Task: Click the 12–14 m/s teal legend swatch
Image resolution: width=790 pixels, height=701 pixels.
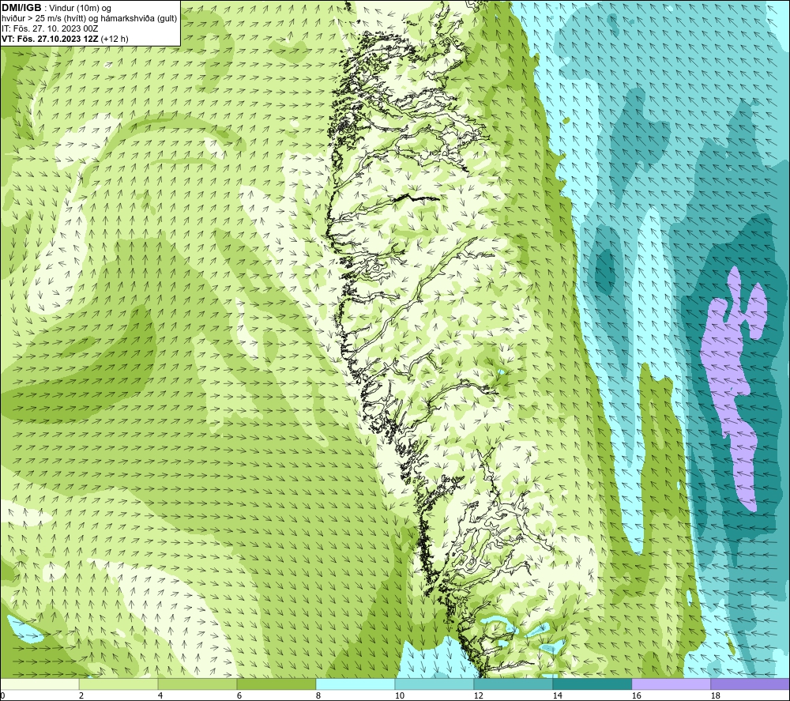Action: (513, 684)
